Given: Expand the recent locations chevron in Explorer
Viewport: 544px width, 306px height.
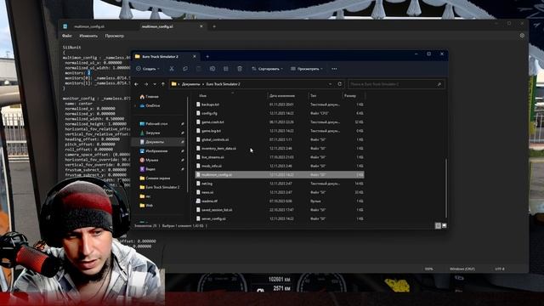Looking at the screenshot, I should (x=155, y=84).
